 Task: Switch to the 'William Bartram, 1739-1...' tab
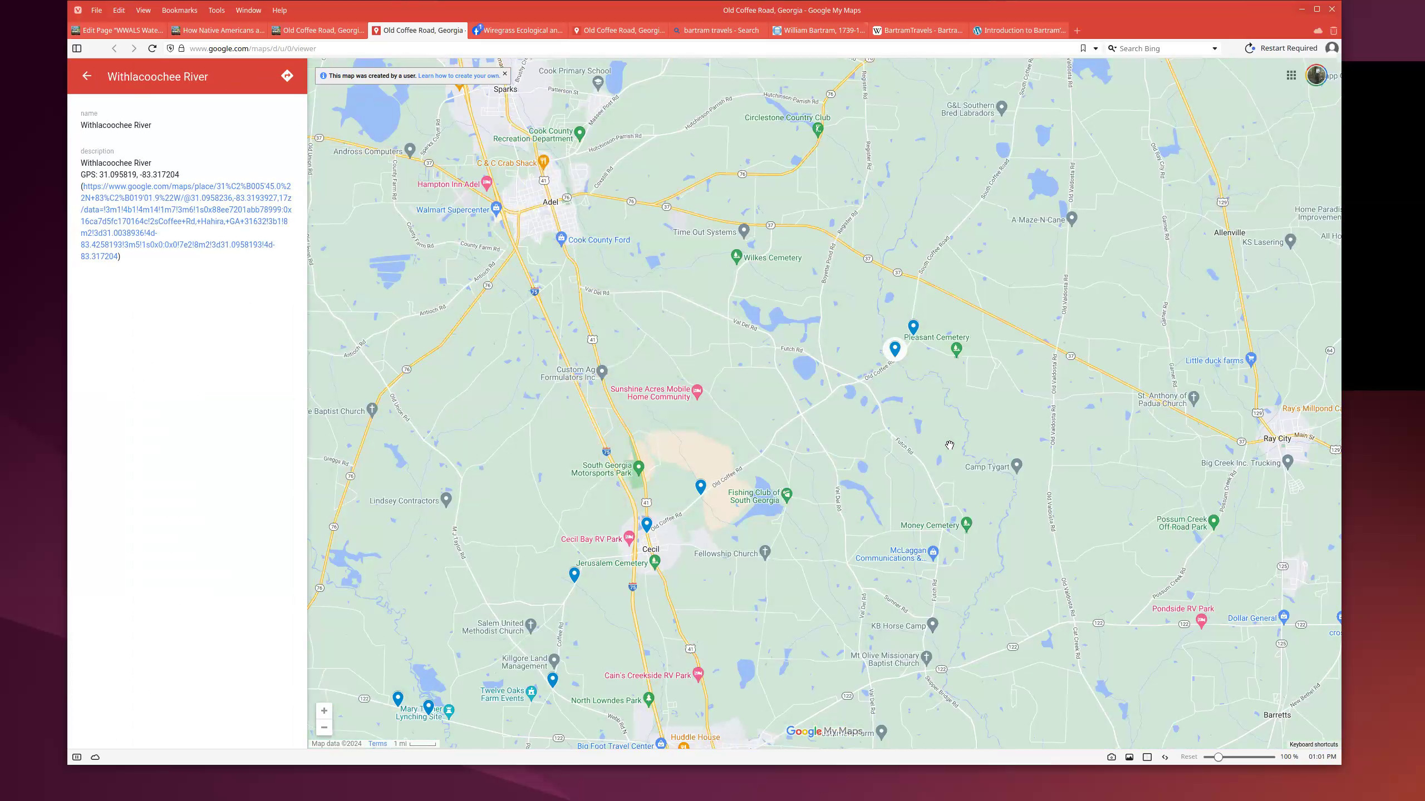coord(819,31)
